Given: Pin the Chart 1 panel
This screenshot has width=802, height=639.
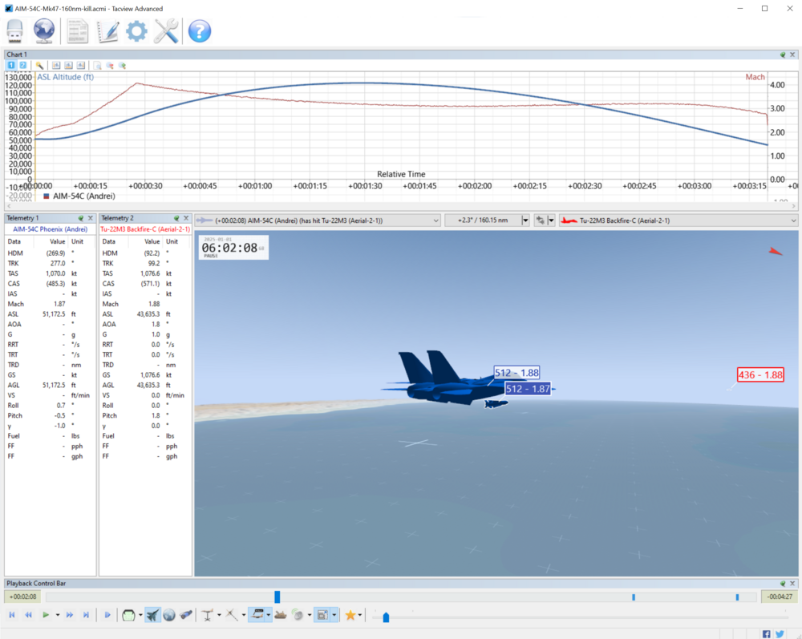Looking at the screenshot, I should pos(783,55).
